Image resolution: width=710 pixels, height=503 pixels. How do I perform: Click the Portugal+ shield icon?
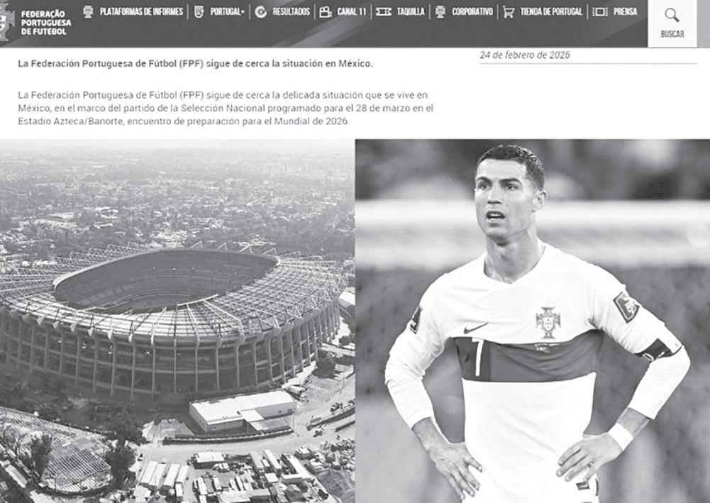click(x=199, y=12)
